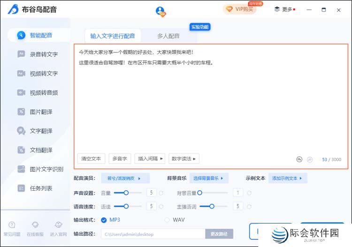Click 更改路径 button

point(219,234)
